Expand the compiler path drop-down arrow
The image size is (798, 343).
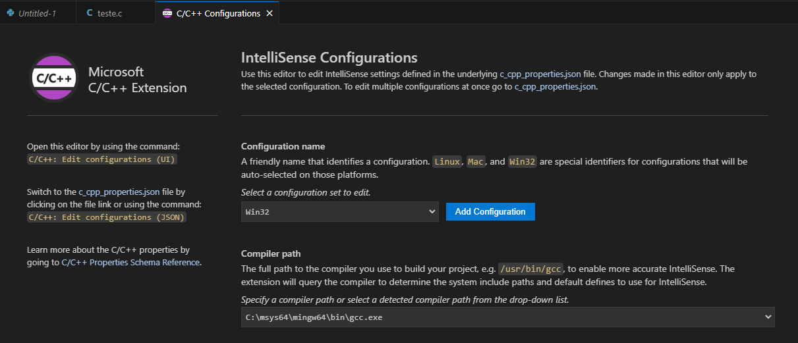767,317
